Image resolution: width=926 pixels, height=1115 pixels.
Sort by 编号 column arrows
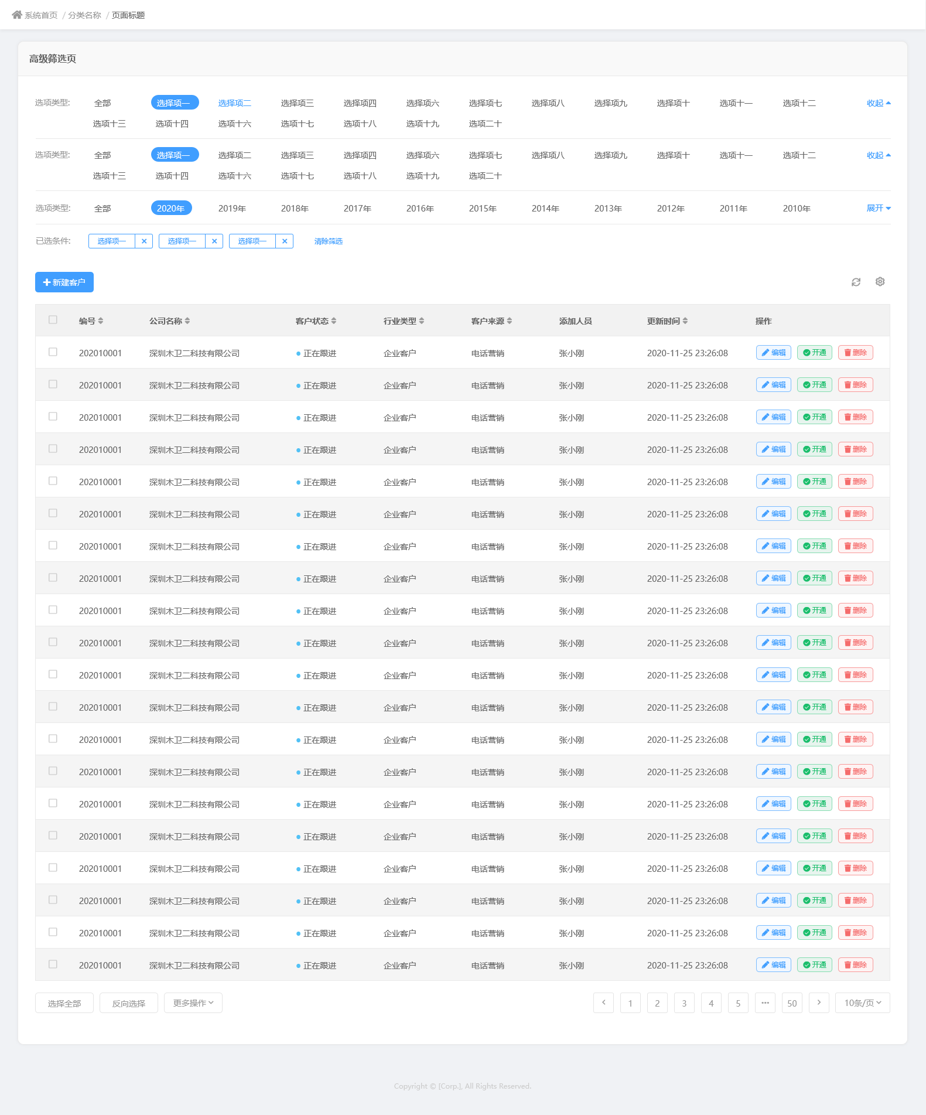coord(101,320)
